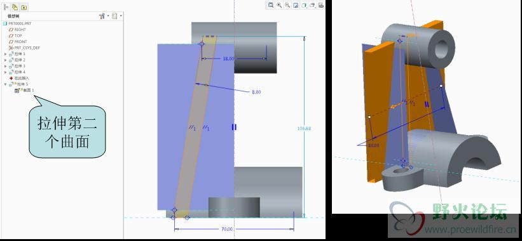The width and height of the screenshot is (522, 241).
Task: Collapse the 拉伸 5 feature node
Action: click(5, 84)
